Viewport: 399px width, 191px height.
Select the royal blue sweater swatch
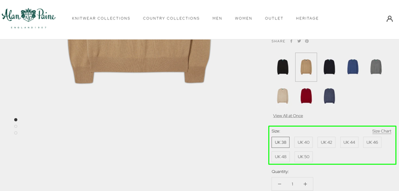pos(353,66)
